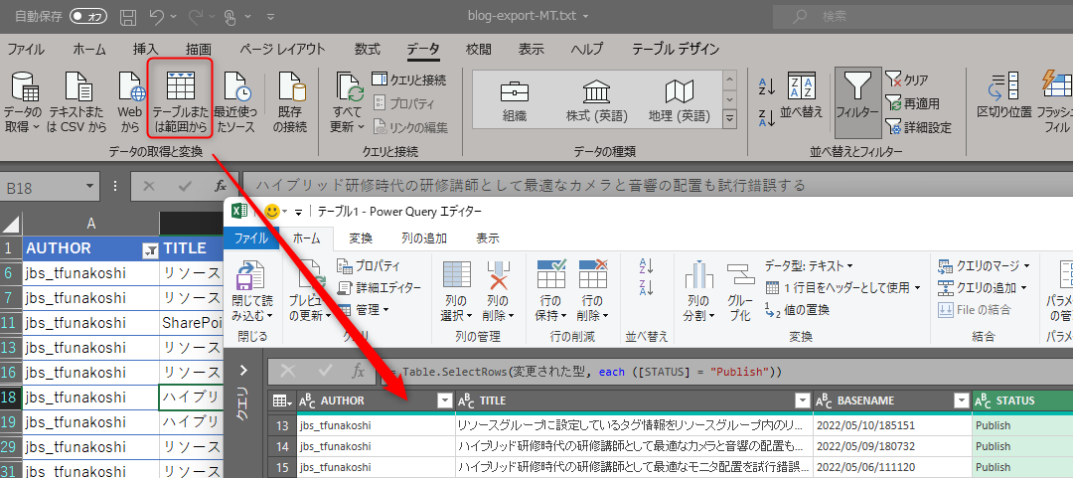Open ファイル tab in Power Query Editor
The height and width of the screenshot is (478, 1073).
point(251,239)
